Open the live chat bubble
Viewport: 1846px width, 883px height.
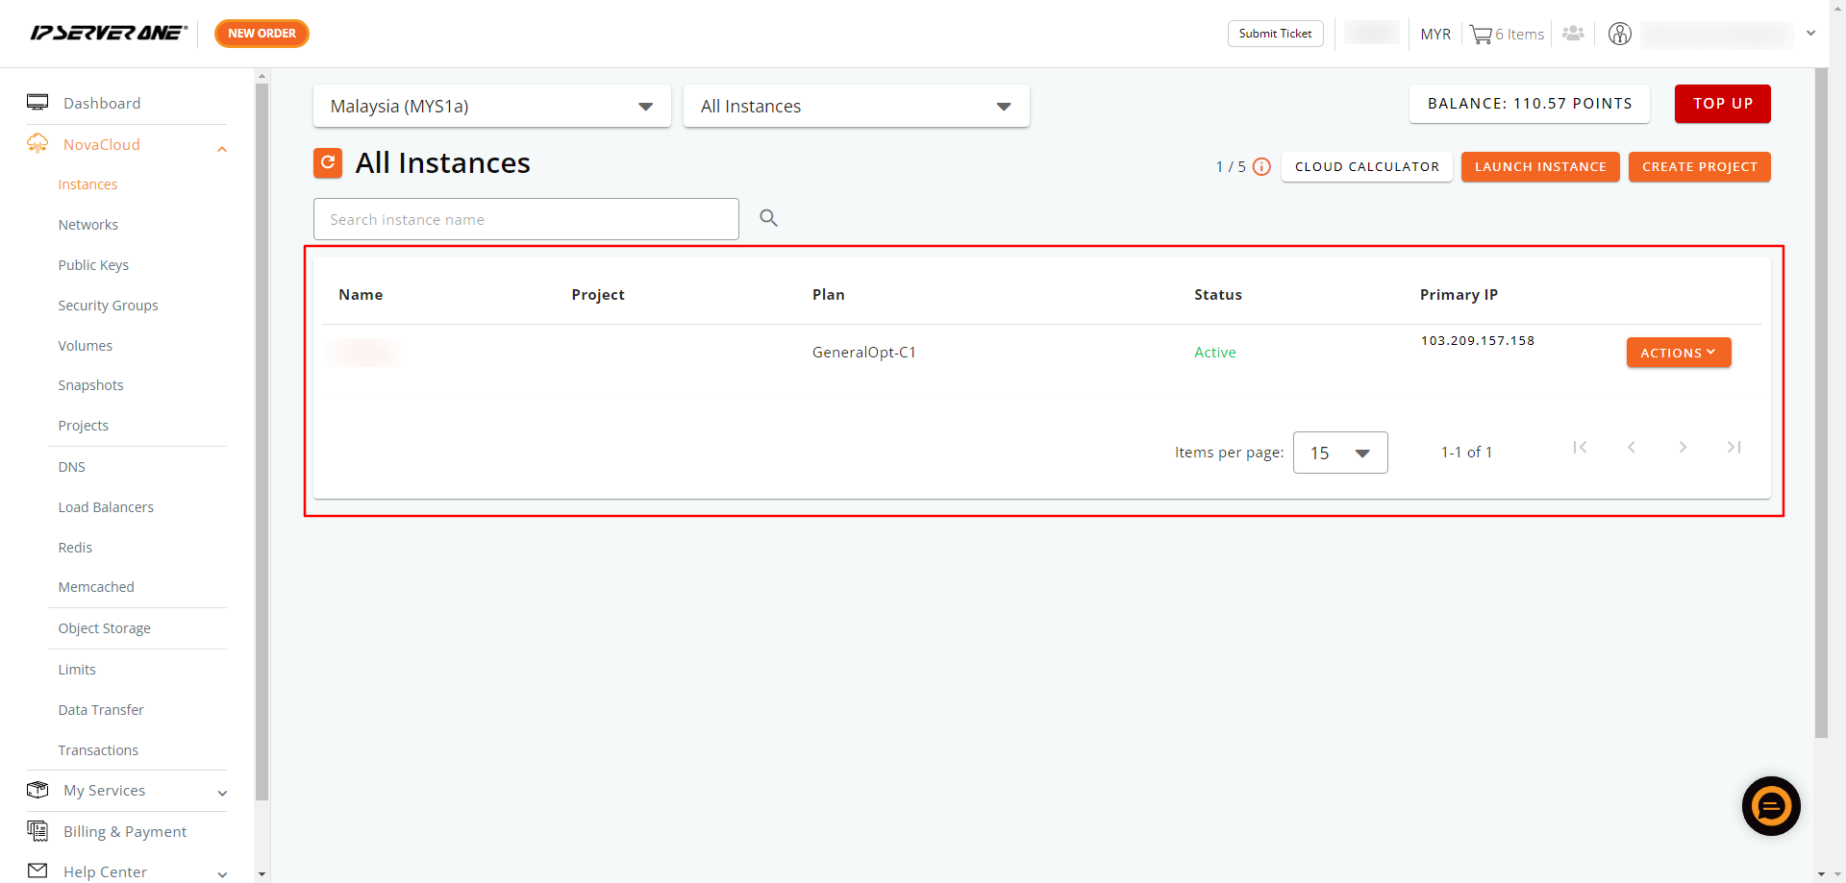tap(1770, 806)
